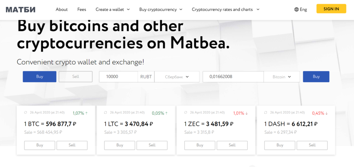Screen dimensions: 354x167
Task: Refresh the LTC rate card icon
Action: 105,112
